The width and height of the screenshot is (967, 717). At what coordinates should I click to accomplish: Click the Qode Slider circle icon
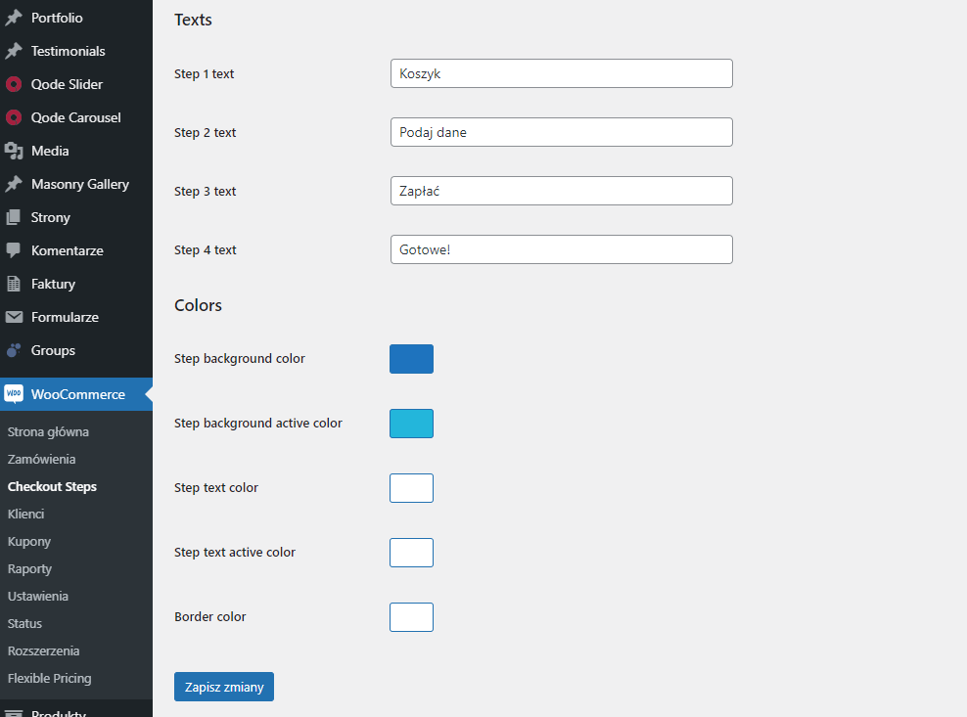click(x=14, y=84)
